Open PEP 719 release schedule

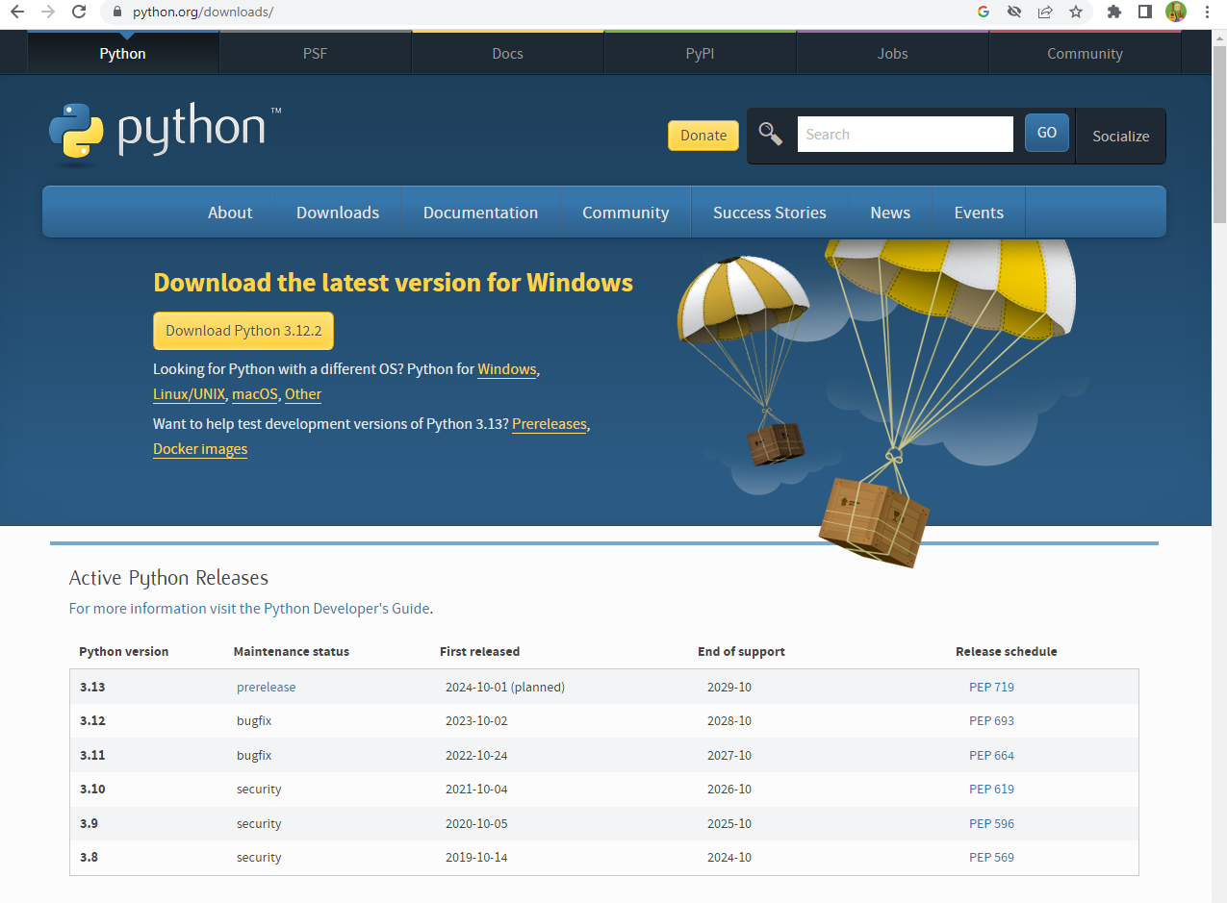point(991,688)
